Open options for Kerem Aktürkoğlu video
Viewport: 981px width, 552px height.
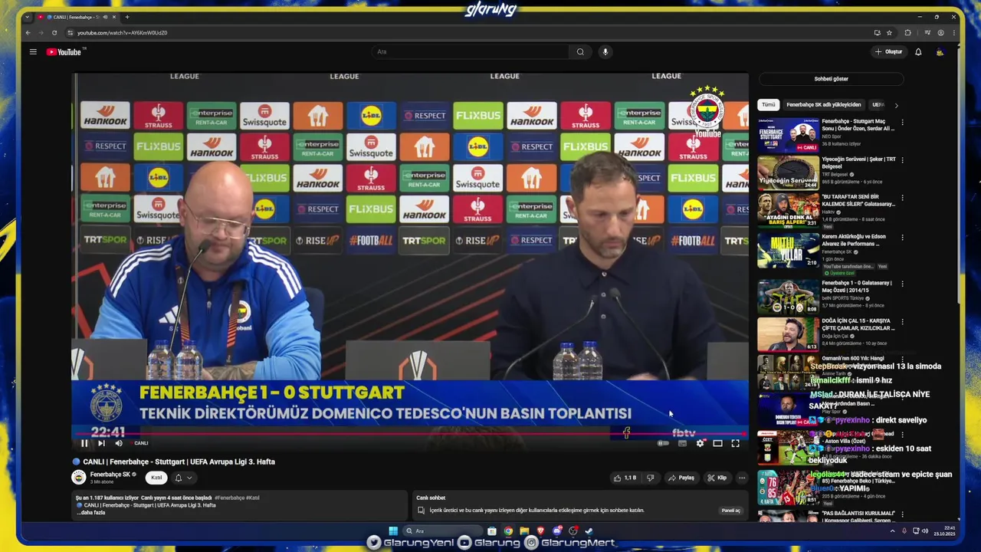(x=902, y=238)
